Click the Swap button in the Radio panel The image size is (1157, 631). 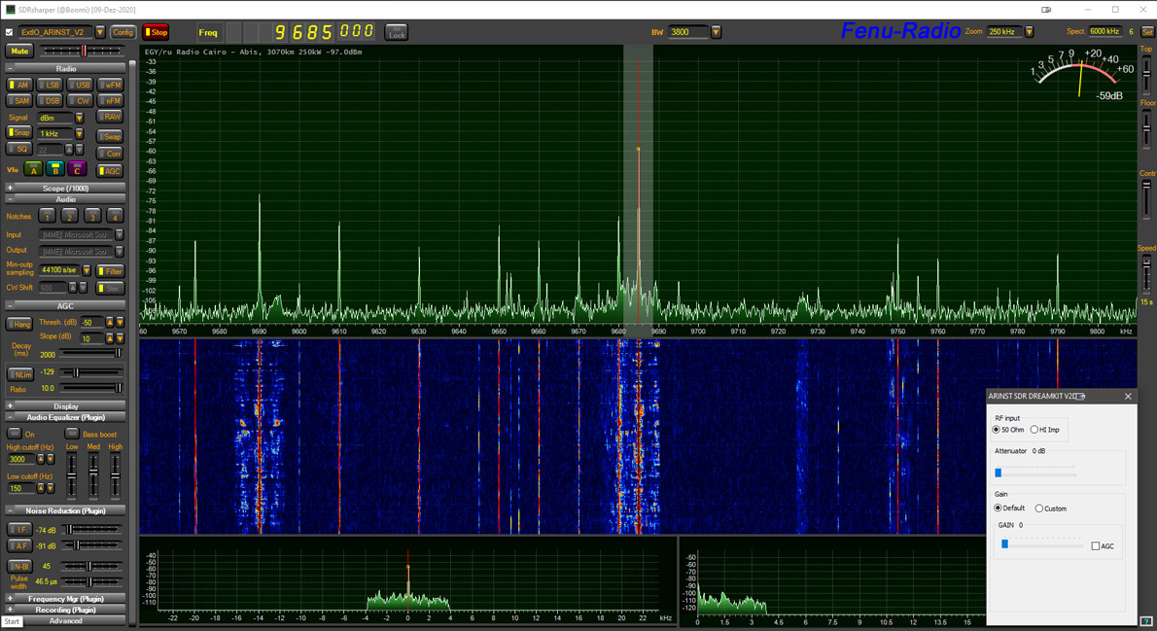111,136
